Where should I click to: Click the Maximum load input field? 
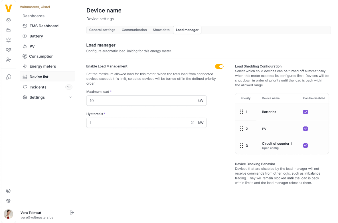click(141, 101)
